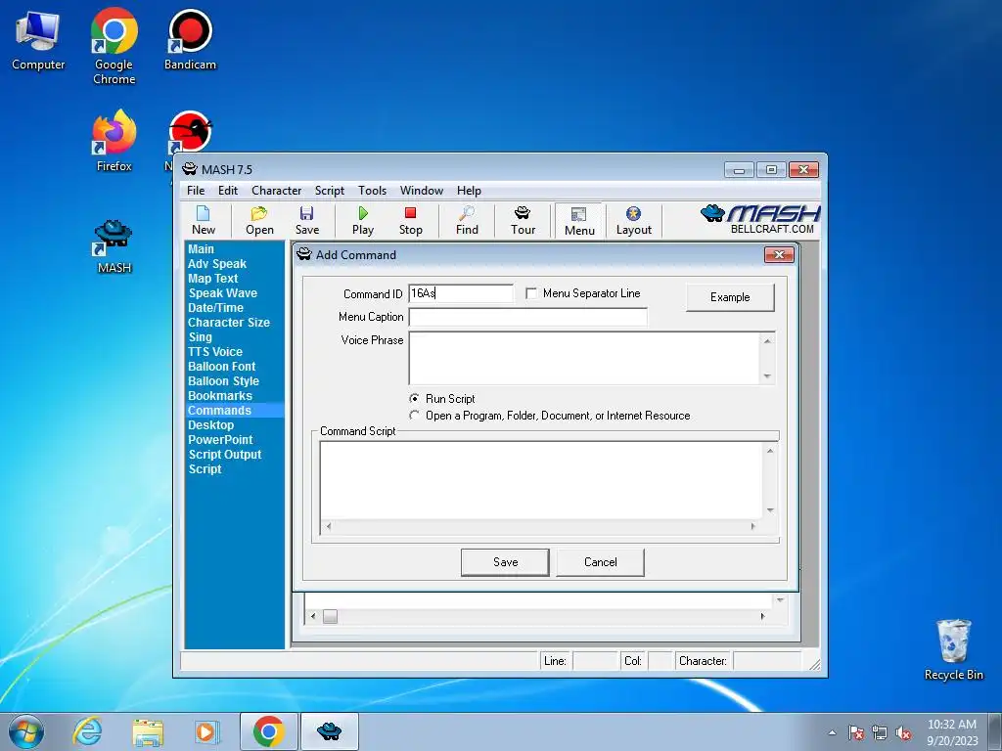Open the MASH desktop shortcut
This screenshot has height=751, width=1002.
click(114, 246)
